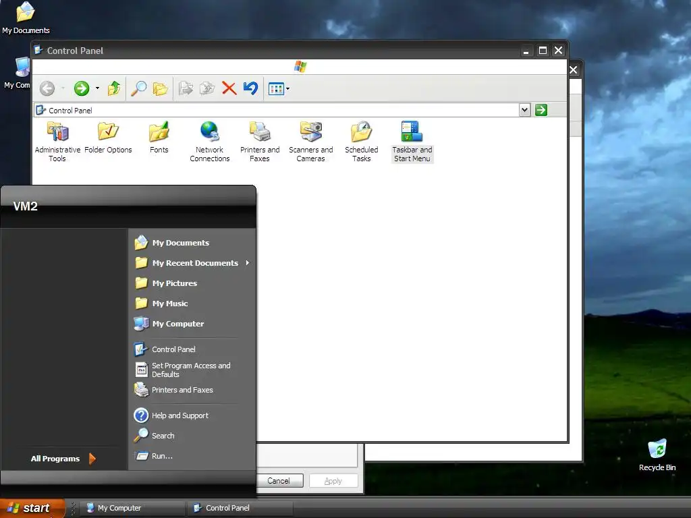Click the Move To toolbar icon
691x518 pixels.
pyautogui.click(x=186, y=88)
